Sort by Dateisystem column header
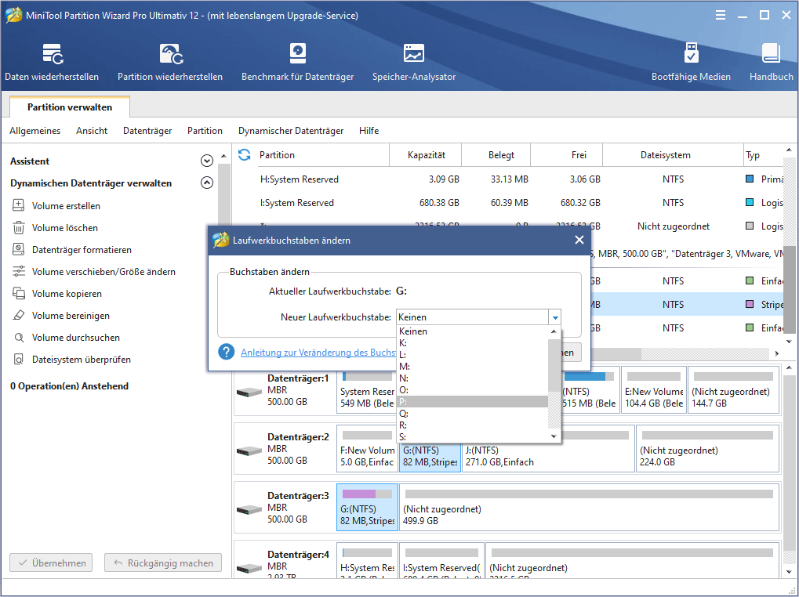The width and height of the screenshot is (799, 597). [x=673, y=154]
